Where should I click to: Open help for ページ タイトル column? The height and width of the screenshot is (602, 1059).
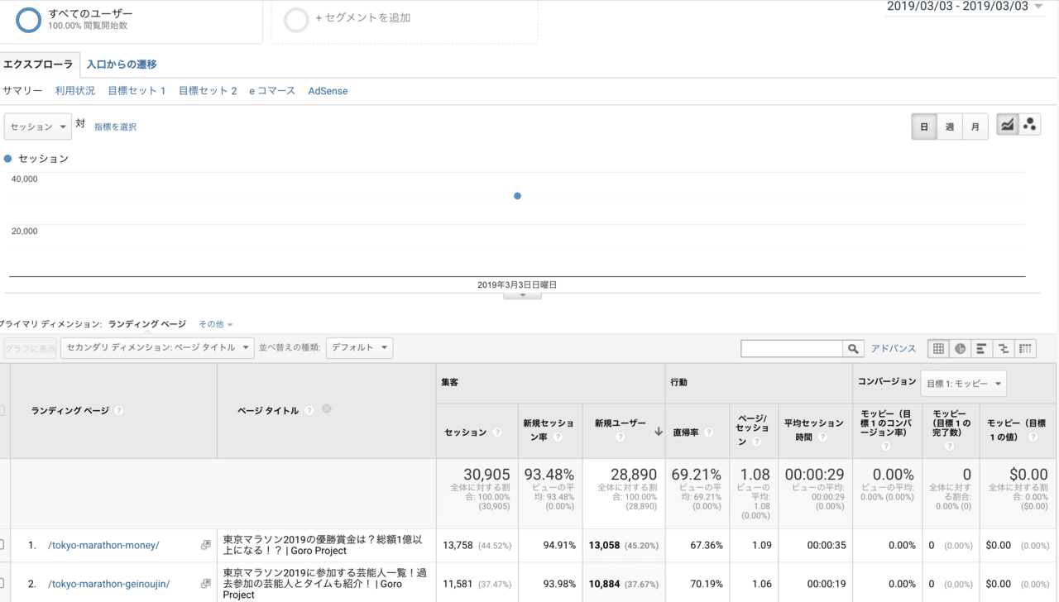(309, 411)
